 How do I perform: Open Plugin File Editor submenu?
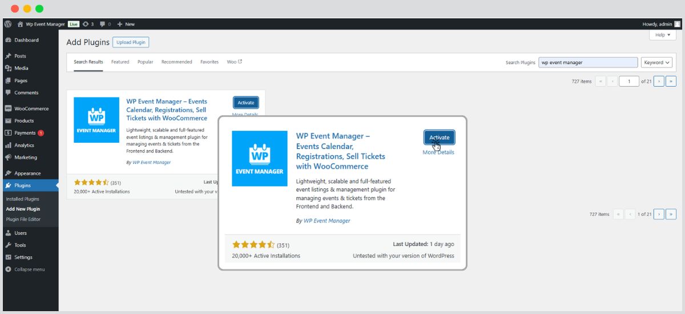[23, 219]
